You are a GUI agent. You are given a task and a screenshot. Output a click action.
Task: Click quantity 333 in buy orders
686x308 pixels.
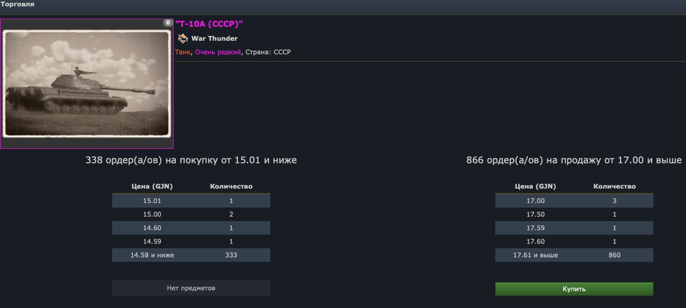tap(231, 255)
